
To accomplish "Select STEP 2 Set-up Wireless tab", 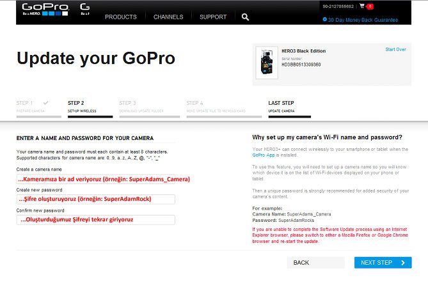I will click(x=90, y=109).
